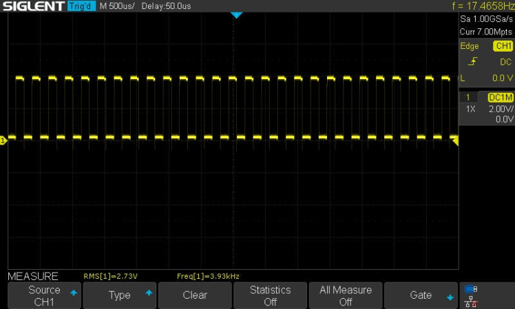The image size is (515, 309).
Task: Click the channel 1 ground level marker
Action: coord(3,140)
